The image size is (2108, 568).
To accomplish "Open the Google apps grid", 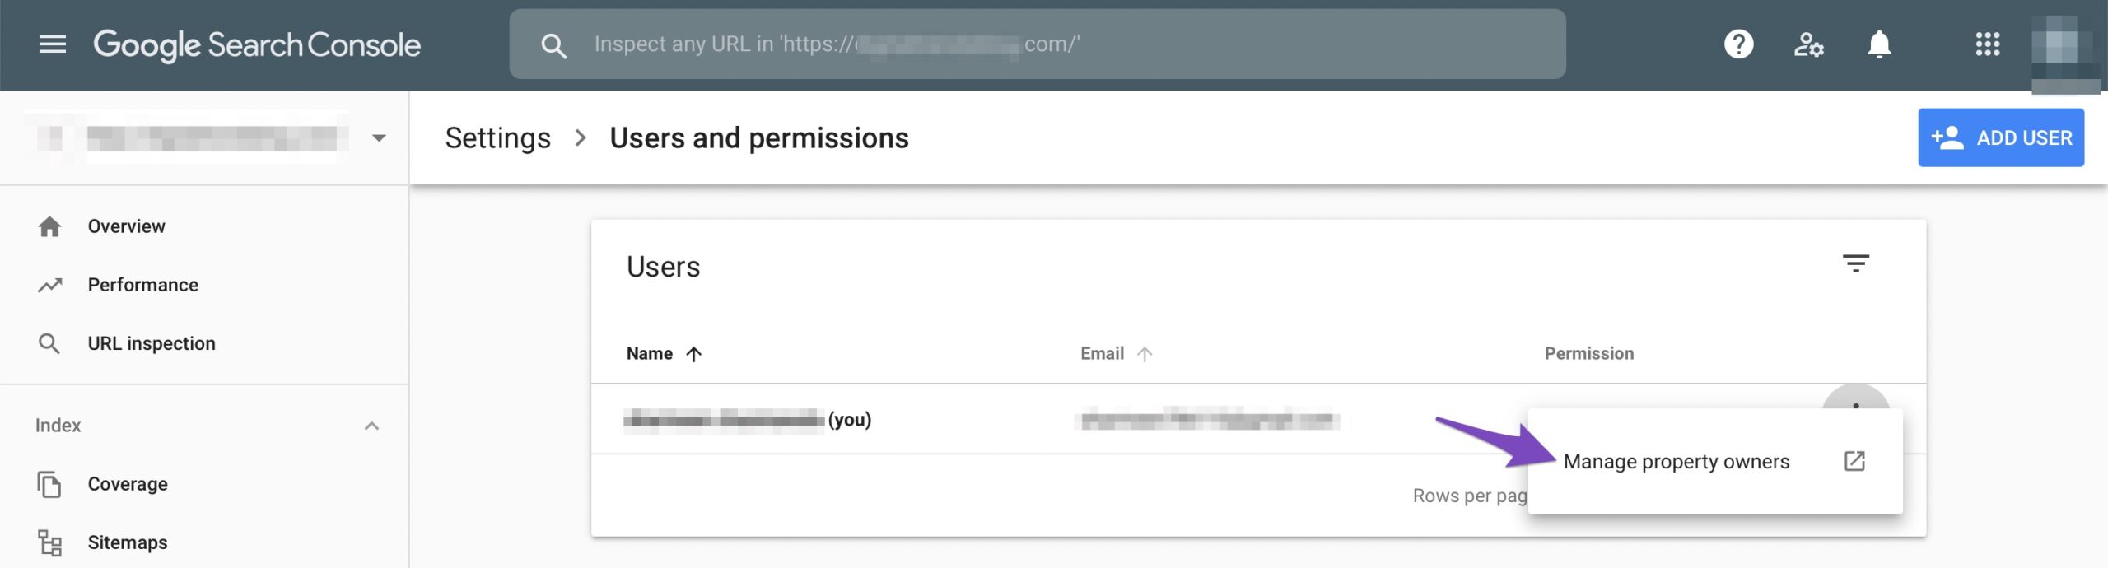I will pos(1987,44).
